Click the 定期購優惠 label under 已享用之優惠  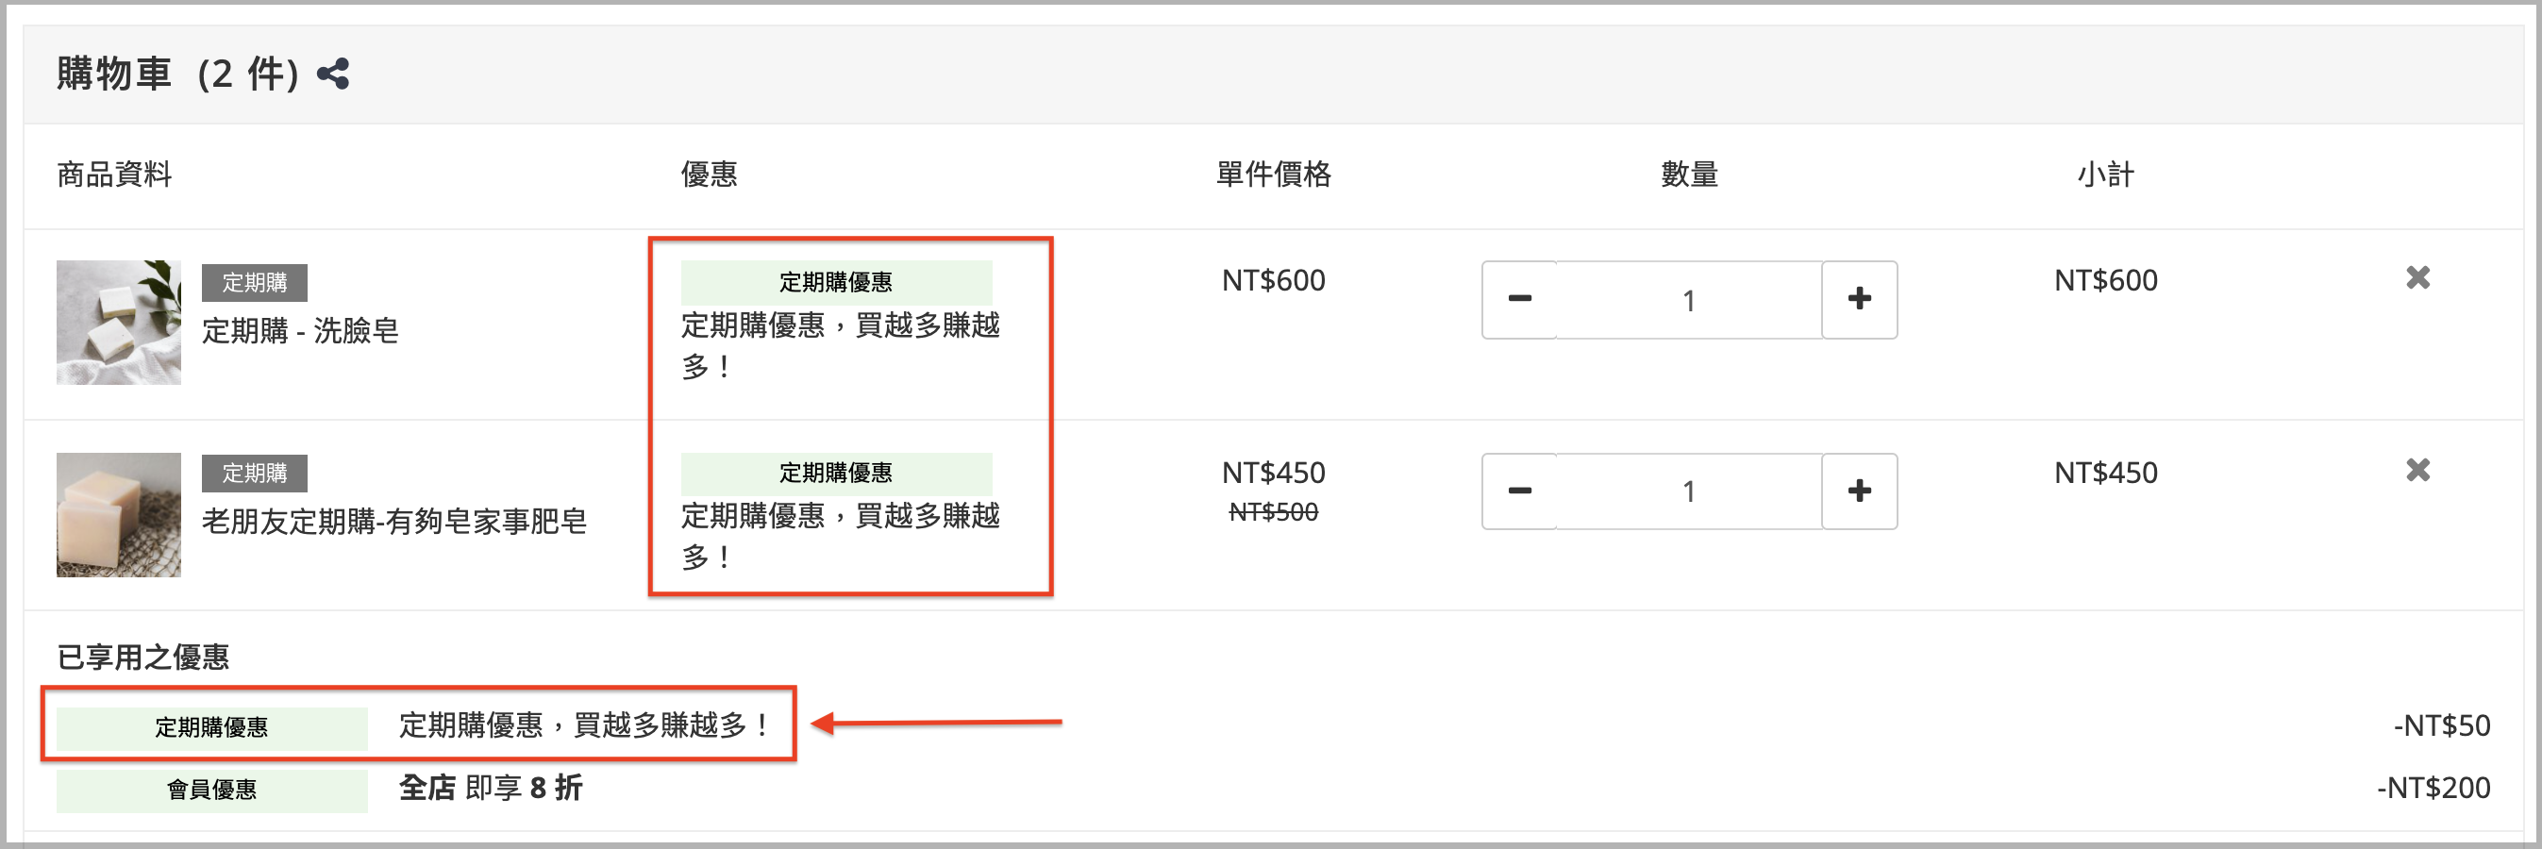pyautogui.click(x=211, y=727)
